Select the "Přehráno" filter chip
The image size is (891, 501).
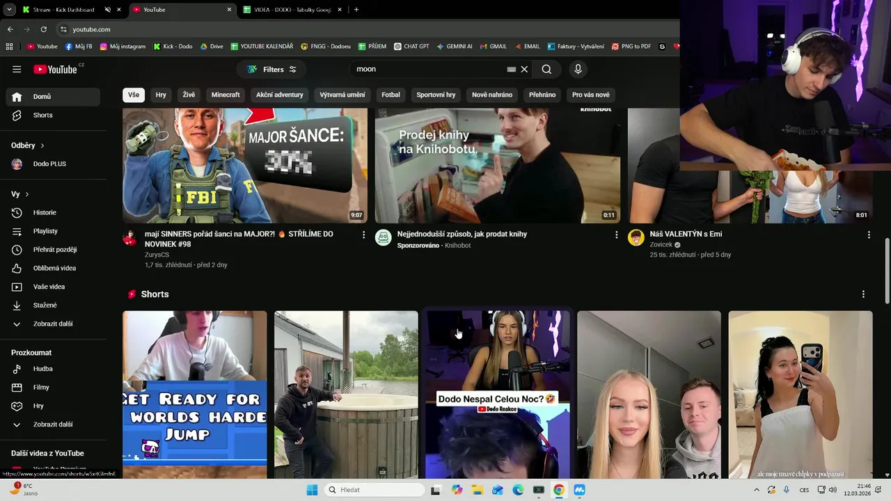542,95
